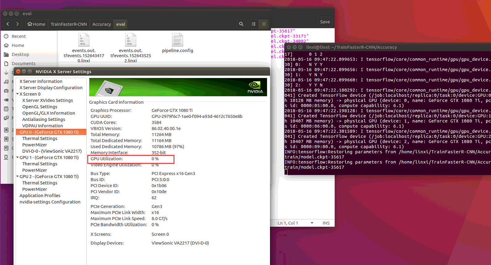Collapse the GPU 2 tree node arrow
The height and width of the screenshot is (265, 491).
click(x=18, y=176)
